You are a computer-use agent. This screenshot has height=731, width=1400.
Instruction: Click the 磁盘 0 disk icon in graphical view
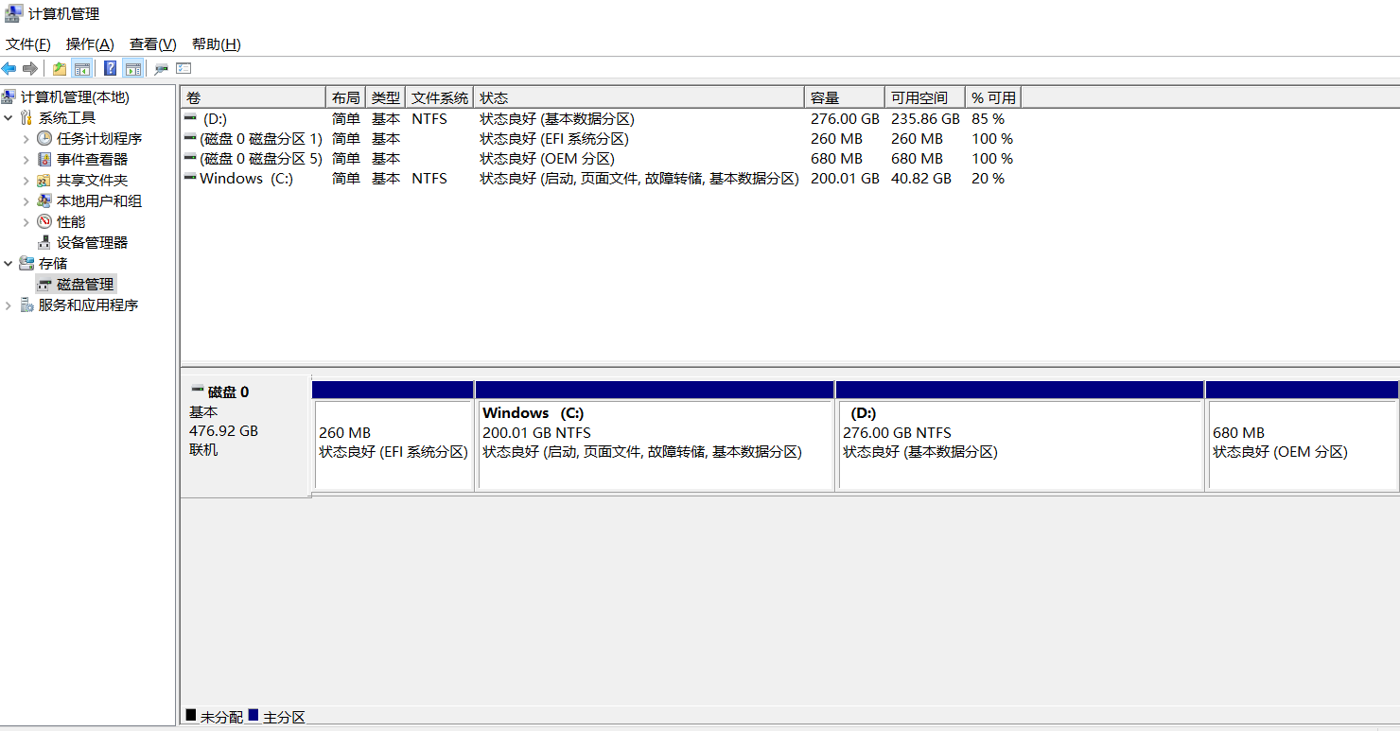[x=197, y=390]
